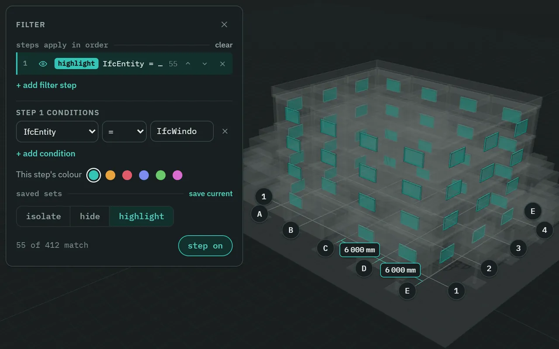Pick the red step colour

127,175
